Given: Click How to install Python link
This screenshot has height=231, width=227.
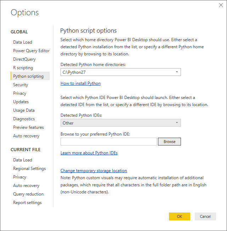Looking at the screenshot, I should (81, 83).
